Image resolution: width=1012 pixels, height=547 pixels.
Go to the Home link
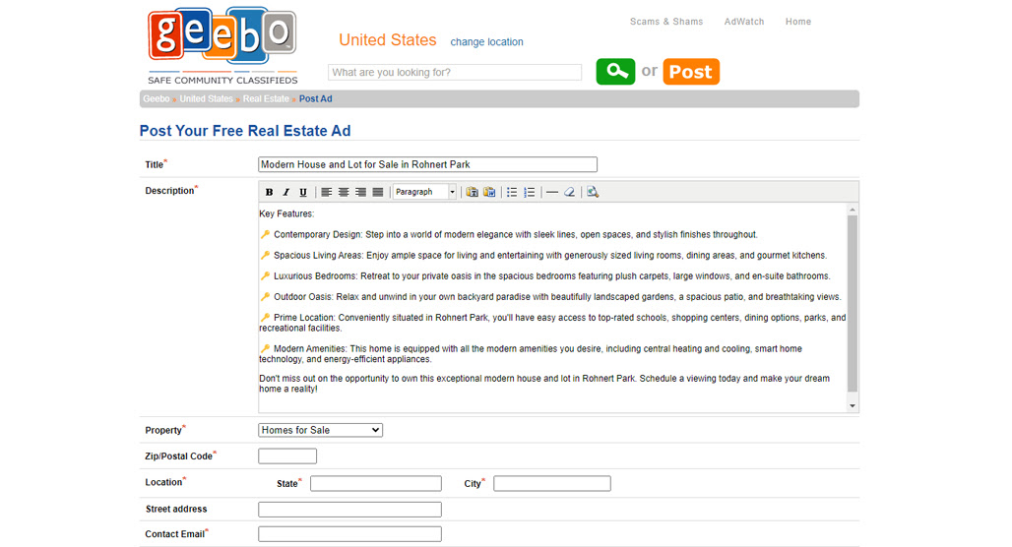click(797, 22)
